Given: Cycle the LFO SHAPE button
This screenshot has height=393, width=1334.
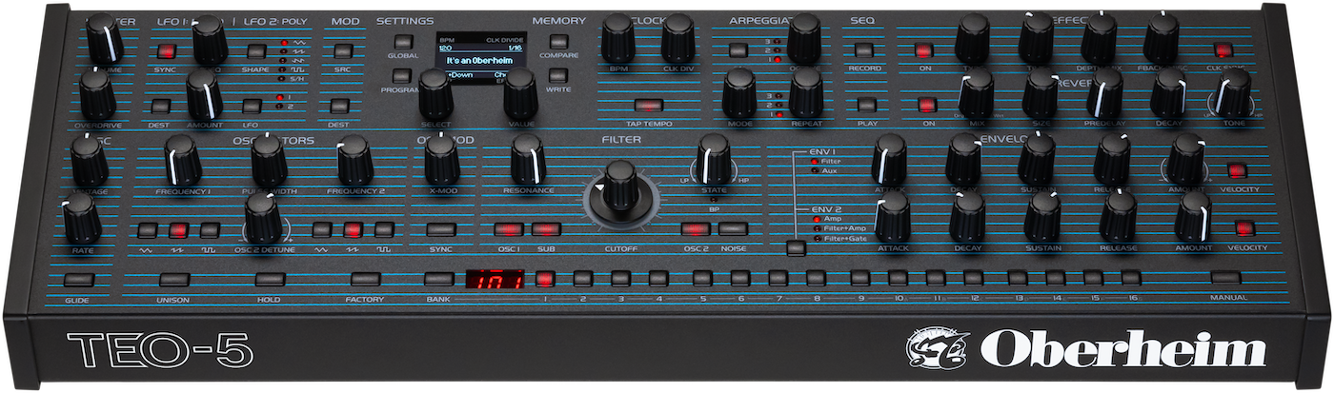Looking at the screenshot, I should point(255,51).
